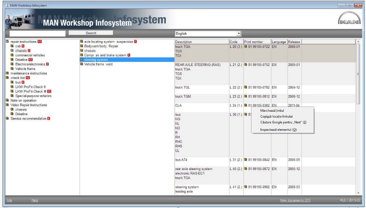This screenshot has height=208, width=366.
Task: Click the icon beside maintenance instructions
Action: coord(7,73)
